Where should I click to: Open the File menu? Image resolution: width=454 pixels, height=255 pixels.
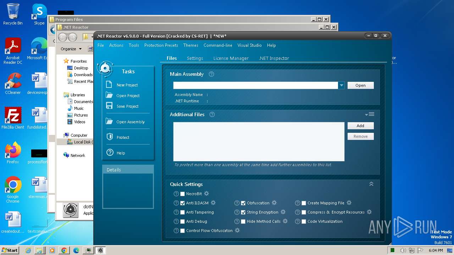[x=101, y=45]
